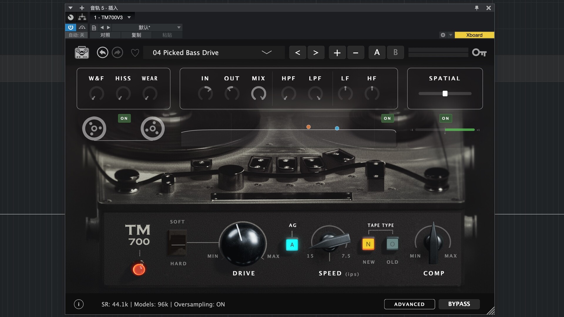Click the key license icon
The width and height of the screenshot is (564, 317).
click(x=479, y=53)
